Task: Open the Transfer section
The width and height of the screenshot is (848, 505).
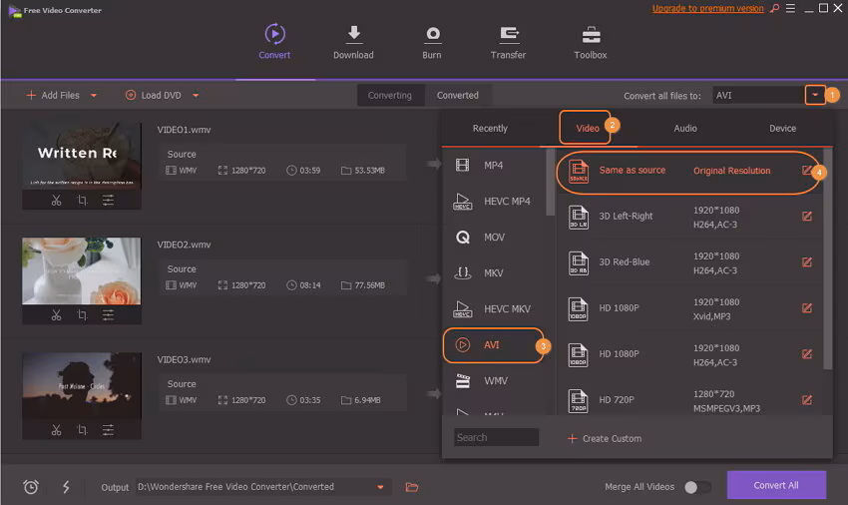Action: coord(508,42)
